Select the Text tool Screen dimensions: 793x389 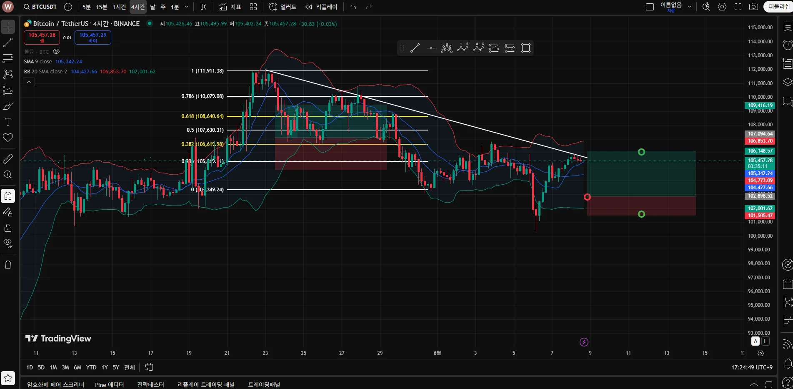[x=8, y=122]
